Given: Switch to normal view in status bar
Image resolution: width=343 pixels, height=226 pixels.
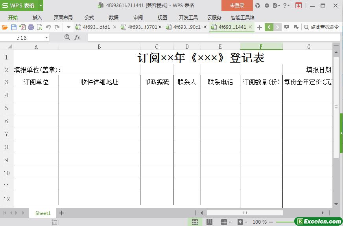Looking at the screenshot, I should [195, 222].
